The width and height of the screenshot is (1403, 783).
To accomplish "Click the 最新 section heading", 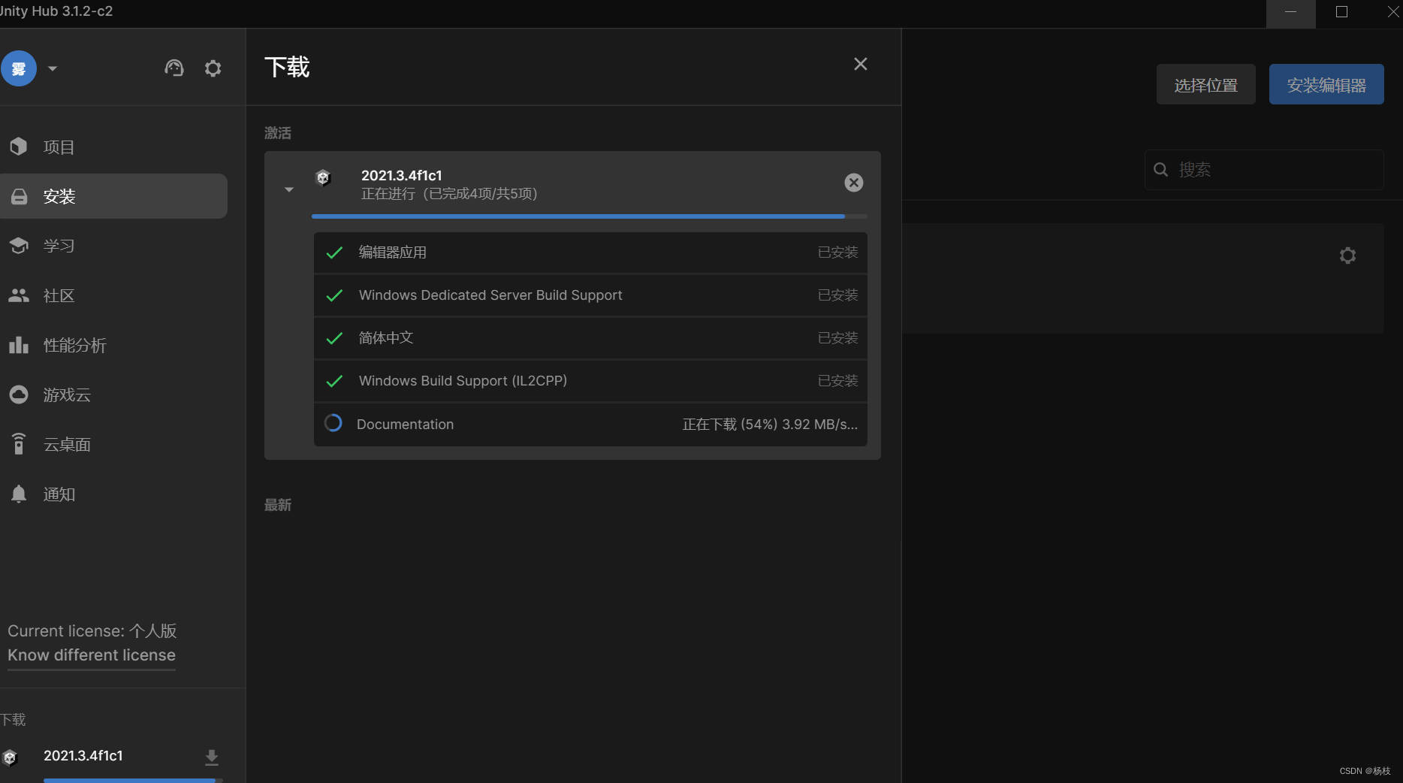I will click(x=278, y=505).
